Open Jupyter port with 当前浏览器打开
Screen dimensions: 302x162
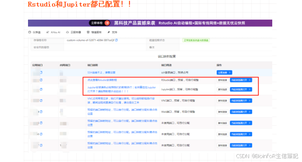241,89
